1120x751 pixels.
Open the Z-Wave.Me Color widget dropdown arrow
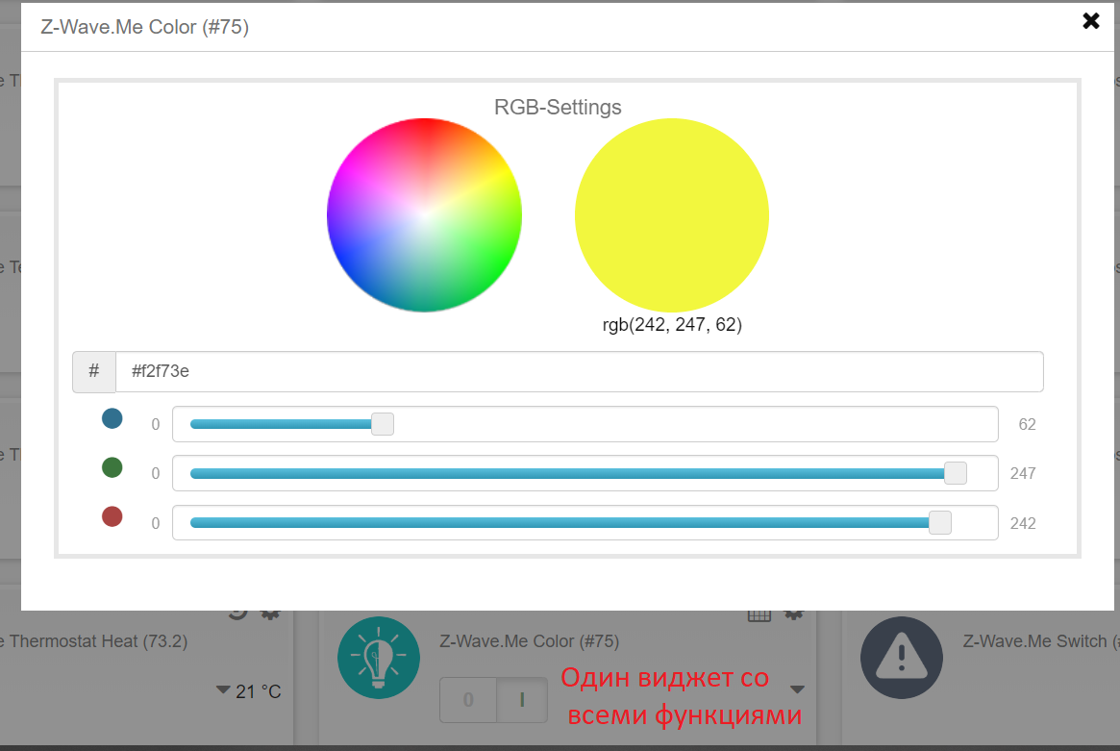point(797,689)
